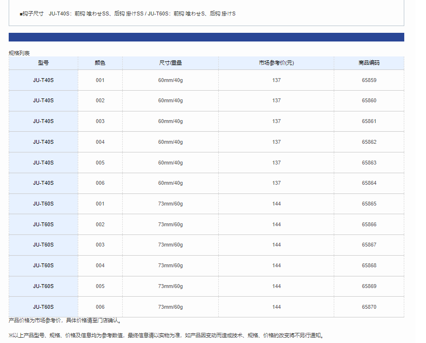Click the 产品价格为市场参考价 notice

[x=66, y=320]
